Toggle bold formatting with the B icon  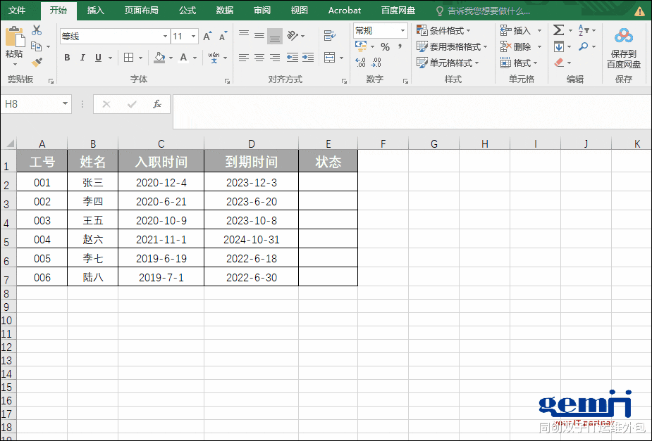67,57
